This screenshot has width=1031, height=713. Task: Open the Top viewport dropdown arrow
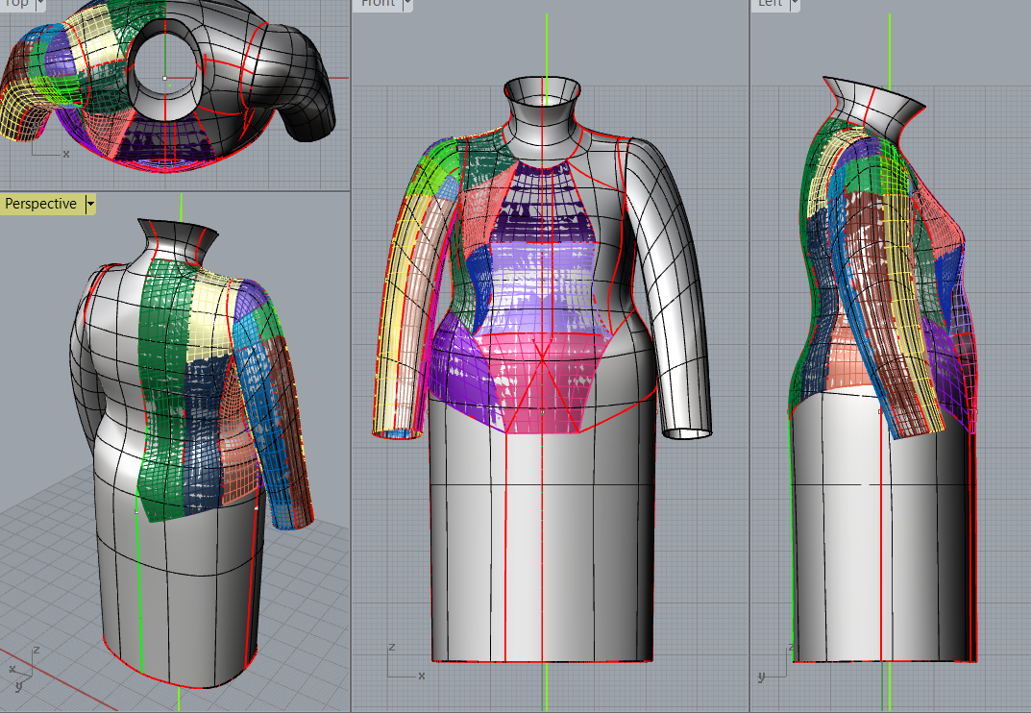point(40,4)
